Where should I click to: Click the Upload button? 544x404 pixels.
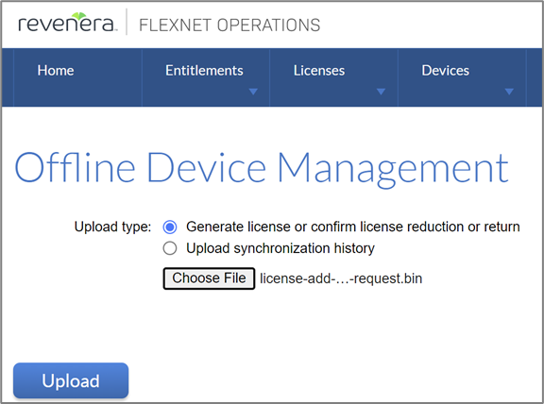(71, 380)
